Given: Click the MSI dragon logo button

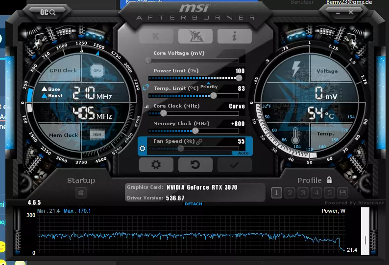Looking at the screenshot, I should (x=195, y=36).
